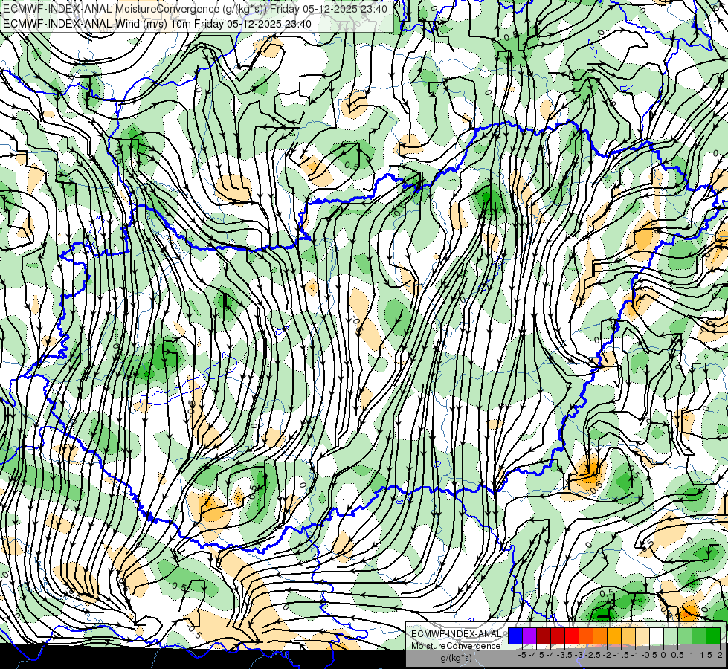This screenshot has height=669, width=728.
Task: Click the legend tick value -2.5
Action: tap(593, 655)
